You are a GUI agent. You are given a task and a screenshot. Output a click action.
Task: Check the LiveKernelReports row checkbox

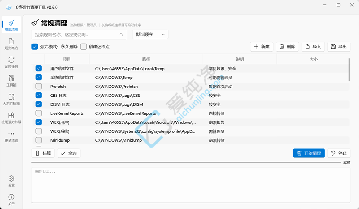pos(39,113)
